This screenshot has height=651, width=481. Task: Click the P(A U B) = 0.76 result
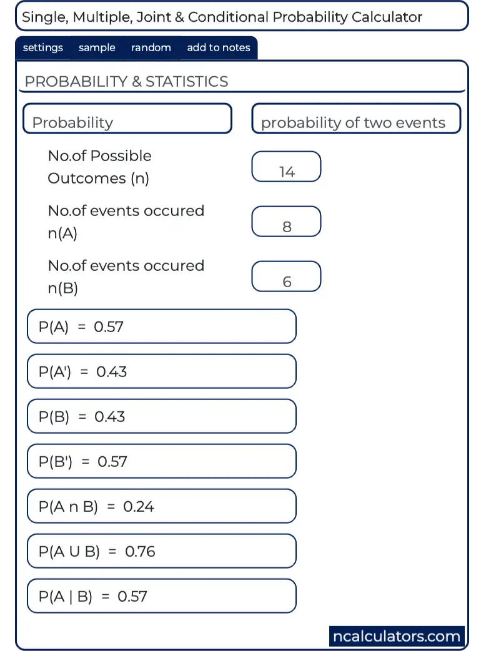point(161,551)
